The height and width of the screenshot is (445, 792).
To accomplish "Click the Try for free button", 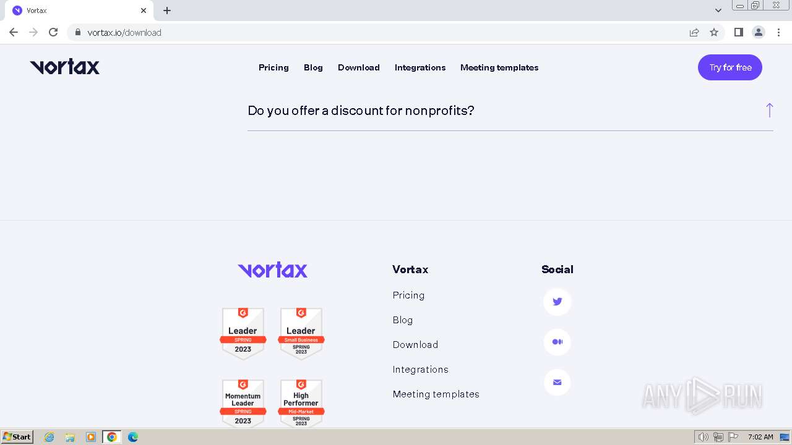I will pos(730,67).
